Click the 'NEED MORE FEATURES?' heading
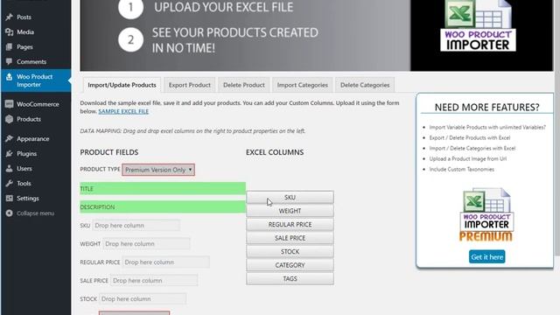Screen dimensions: 560x315 click(486, 107)
